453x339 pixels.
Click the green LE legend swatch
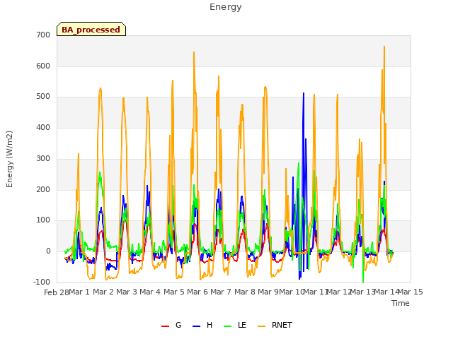click(x=228, y=326)
